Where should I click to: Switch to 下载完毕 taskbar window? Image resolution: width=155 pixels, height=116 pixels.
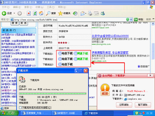coord(98,113)
